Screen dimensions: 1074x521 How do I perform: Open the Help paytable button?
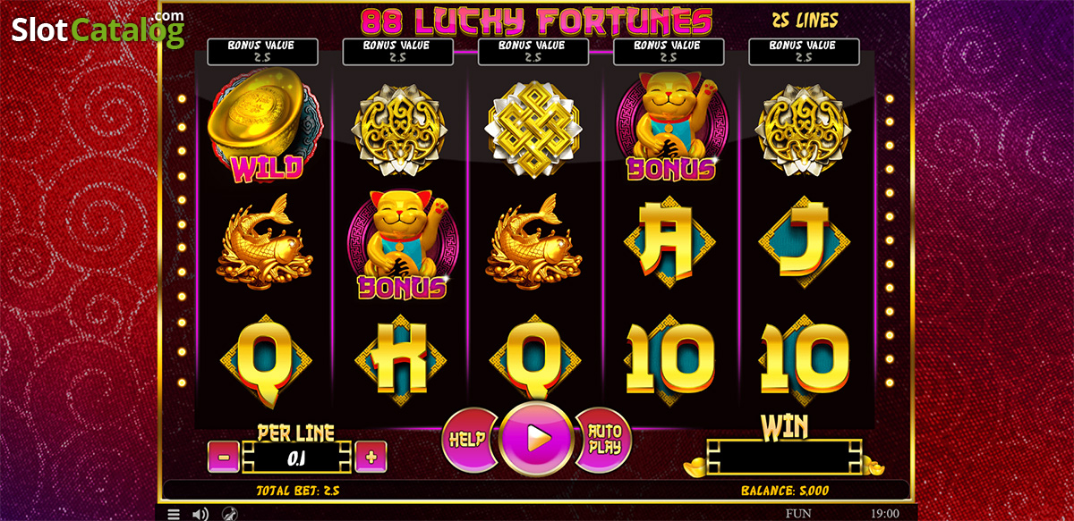click(x=466, y=438)
